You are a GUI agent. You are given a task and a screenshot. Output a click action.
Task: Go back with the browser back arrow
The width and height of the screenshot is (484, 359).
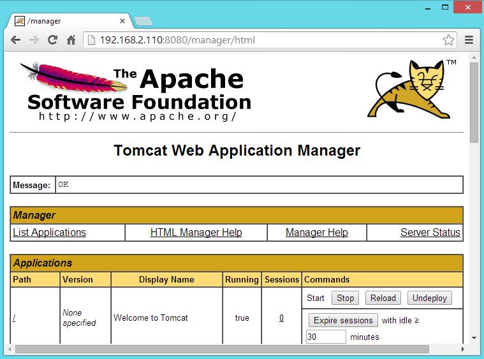click(x=15, y=40)
